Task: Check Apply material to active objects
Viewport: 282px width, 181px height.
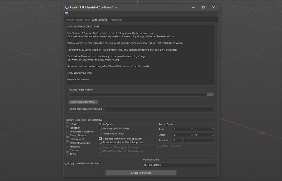Action: coord(66,163)
